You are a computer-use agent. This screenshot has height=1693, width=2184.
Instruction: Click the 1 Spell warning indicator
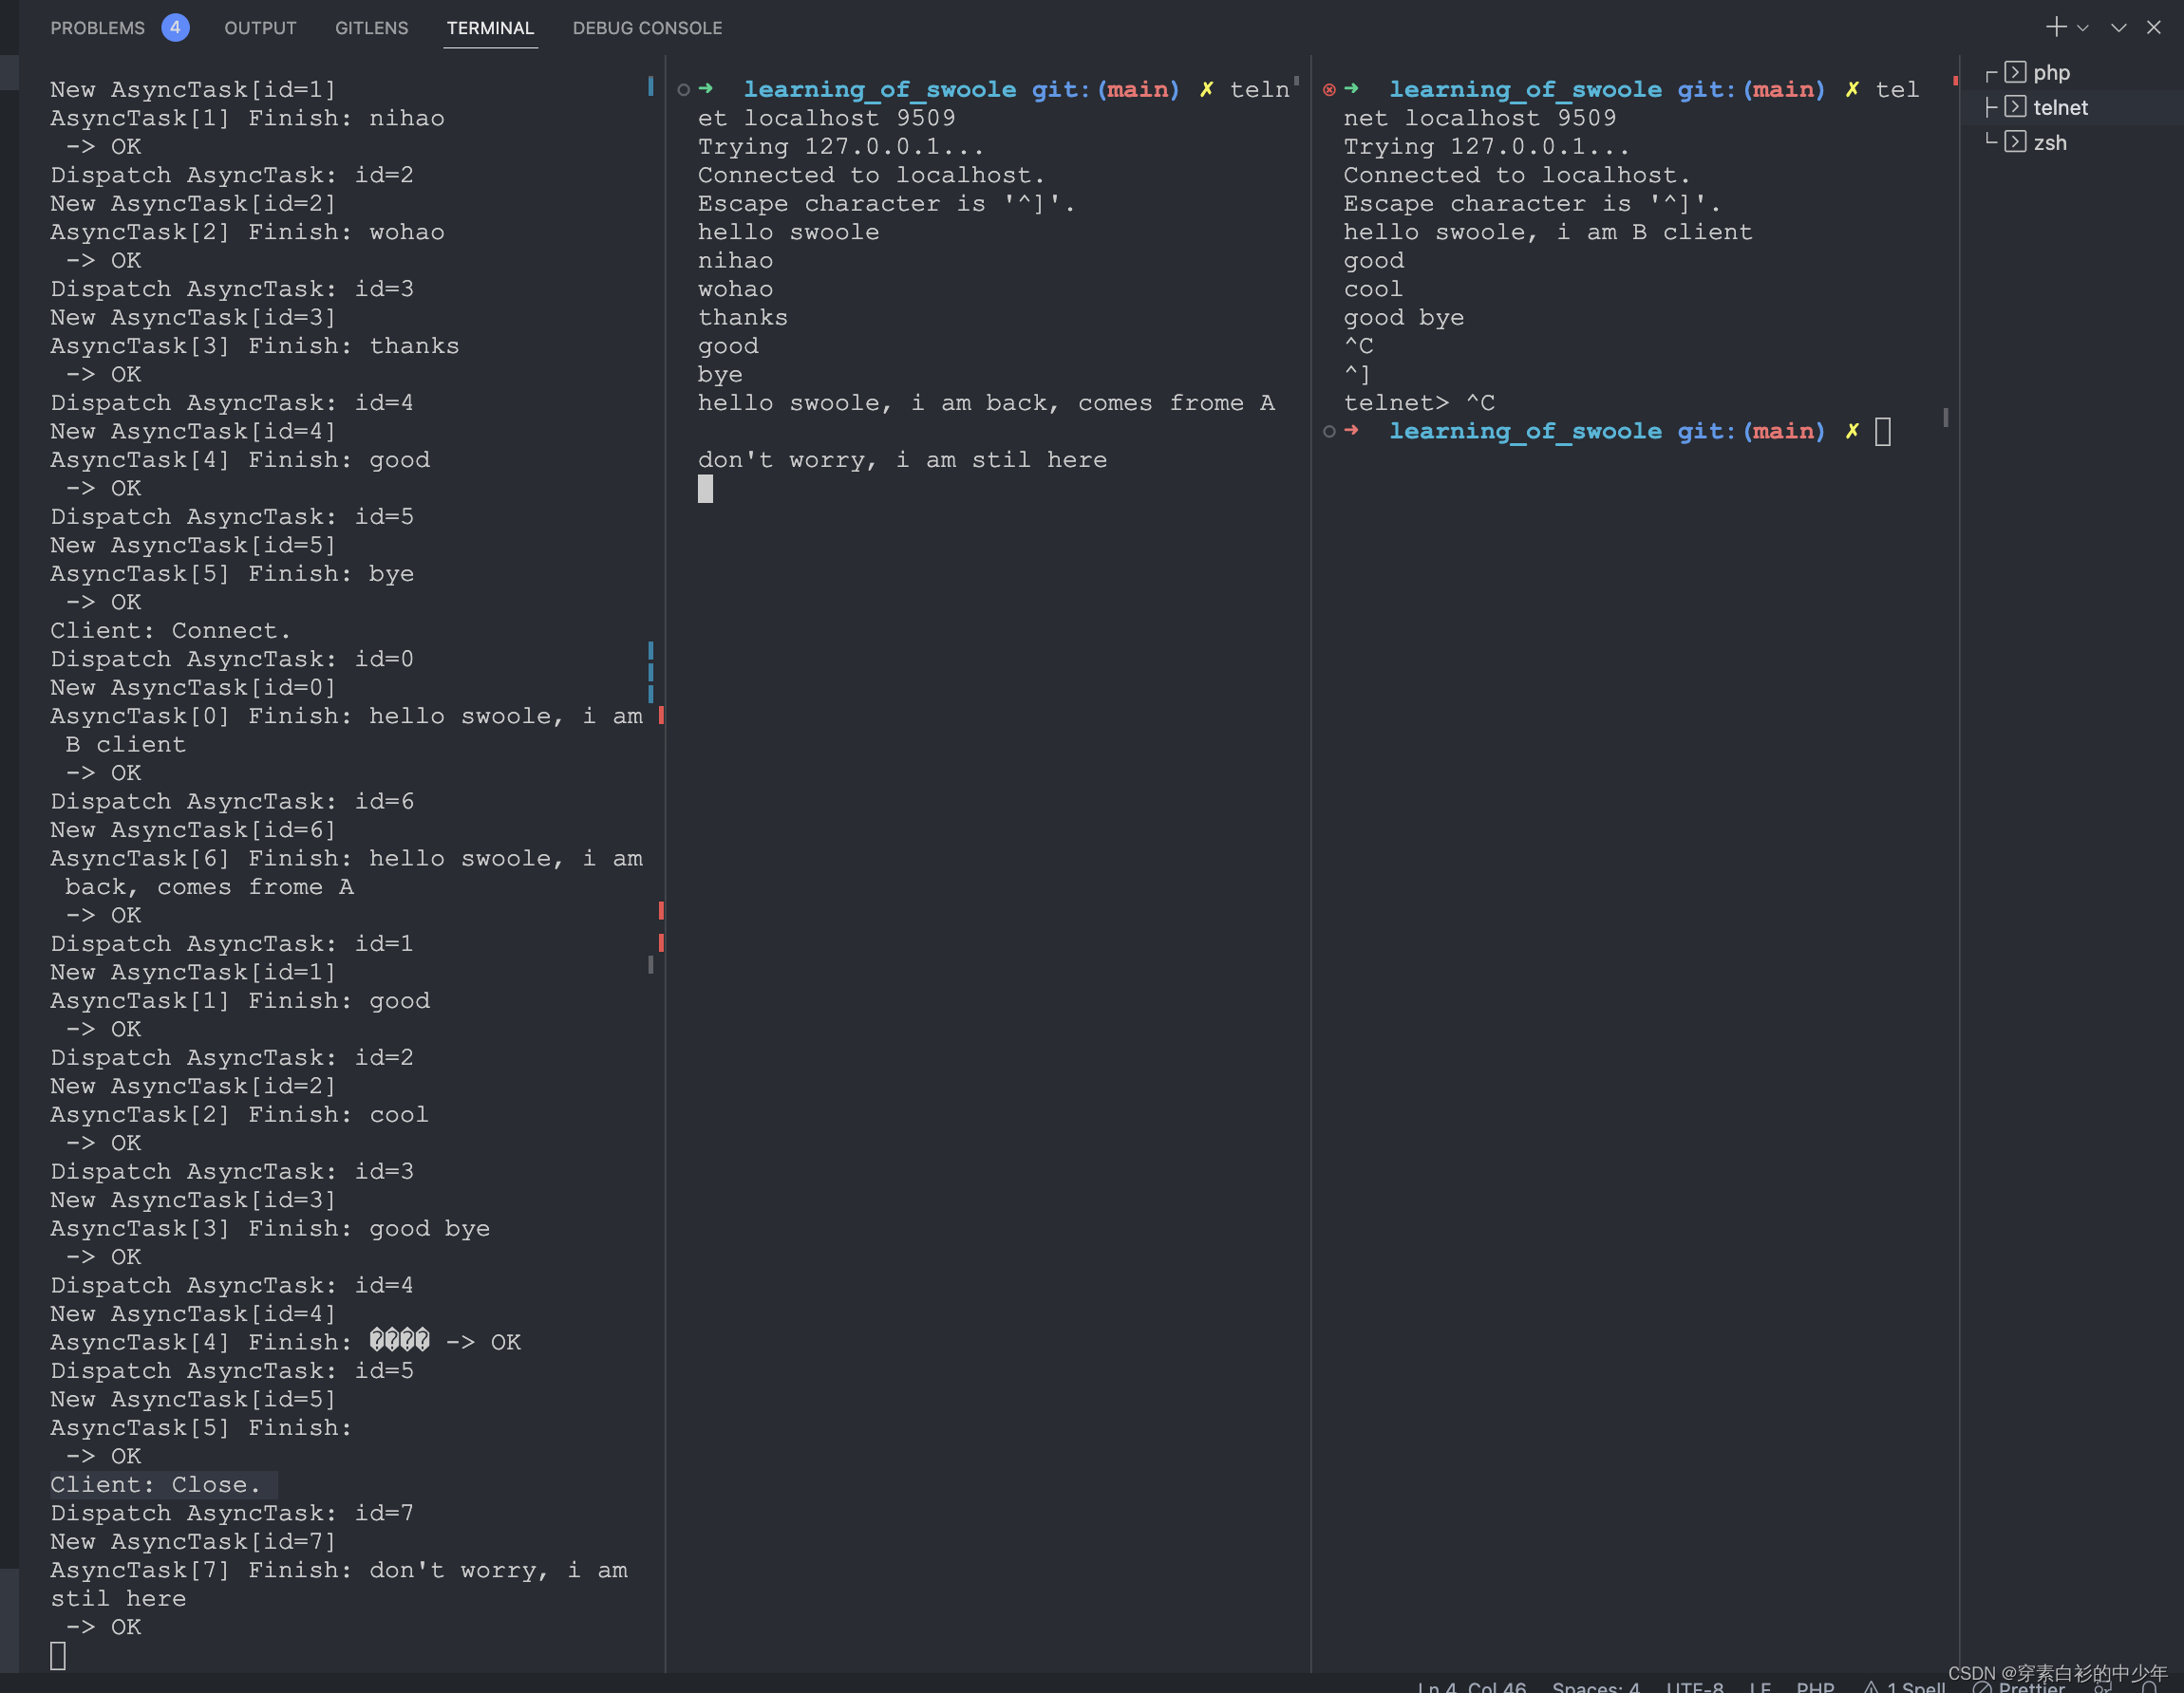(1904, 1687)
